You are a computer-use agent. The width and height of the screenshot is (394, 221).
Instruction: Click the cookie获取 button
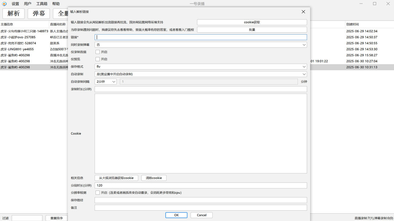252,22
